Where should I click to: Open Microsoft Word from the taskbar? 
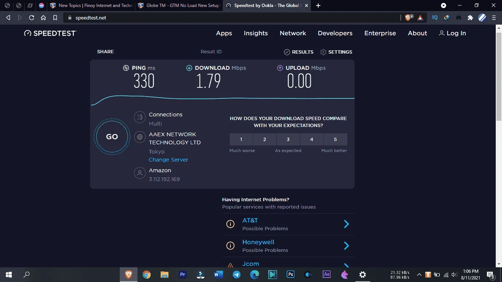point(219,274)
